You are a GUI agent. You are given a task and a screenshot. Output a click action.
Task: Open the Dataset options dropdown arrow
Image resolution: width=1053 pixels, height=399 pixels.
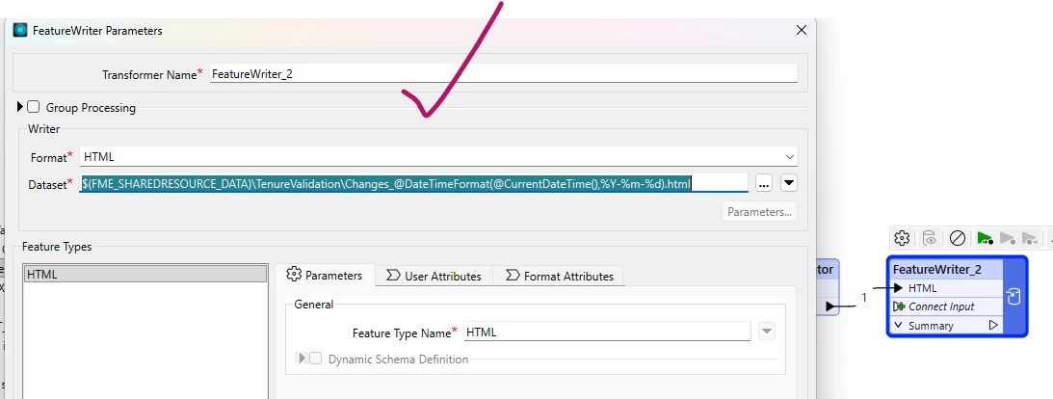(x=789, y=183)
